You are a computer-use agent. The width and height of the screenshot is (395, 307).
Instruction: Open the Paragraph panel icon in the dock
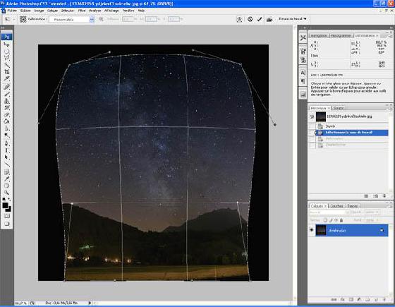(x=303, y=81)
